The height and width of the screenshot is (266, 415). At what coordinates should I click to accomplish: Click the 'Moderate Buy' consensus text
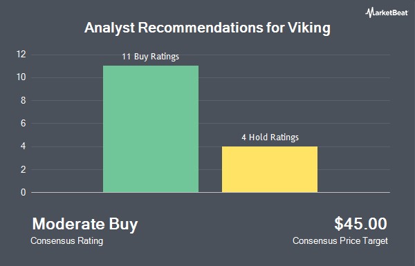pyautogui.click(x=85, y=224)
